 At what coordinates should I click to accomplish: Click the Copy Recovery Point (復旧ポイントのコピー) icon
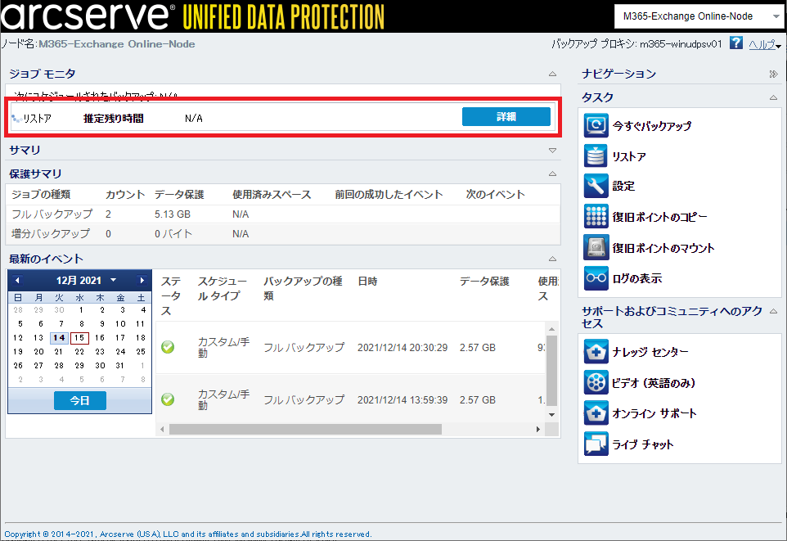click(596, 217)
